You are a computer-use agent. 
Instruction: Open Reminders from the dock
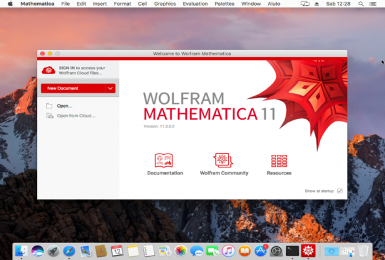pos(149,251)
